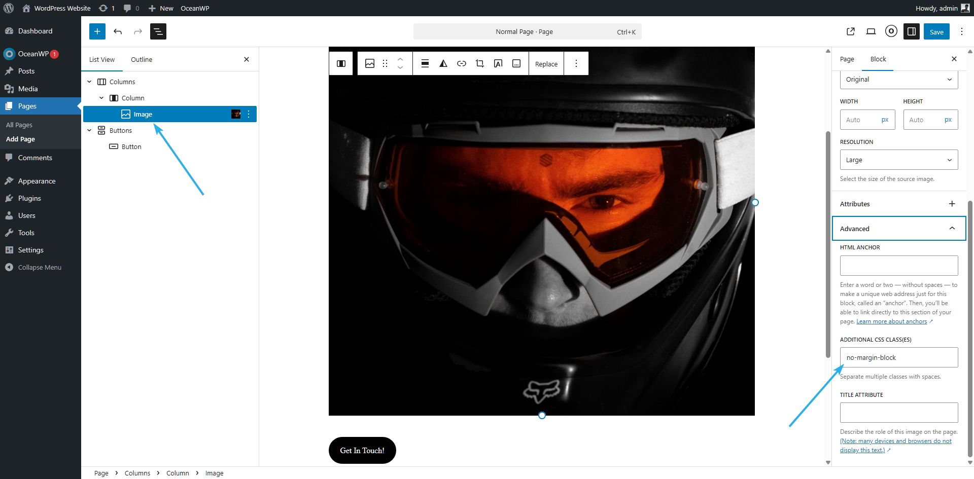Collapse the admin sidebar menu

pos(41,267)
